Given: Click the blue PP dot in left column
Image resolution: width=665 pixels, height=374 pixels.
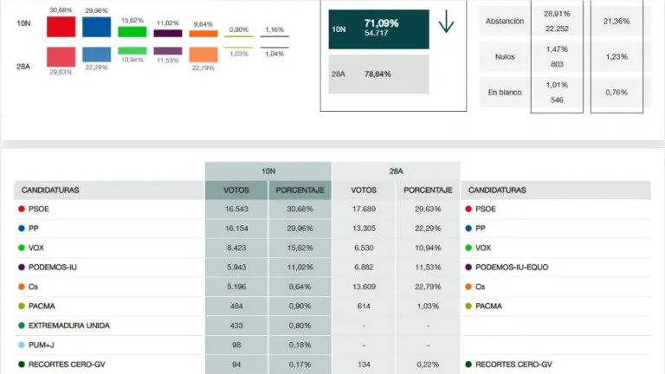Looking at the screenshot, I should coord(21,229).
